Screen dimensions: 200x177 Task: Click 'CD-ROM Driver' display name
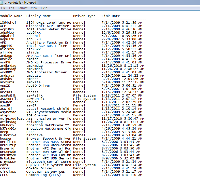click(39, 168)
